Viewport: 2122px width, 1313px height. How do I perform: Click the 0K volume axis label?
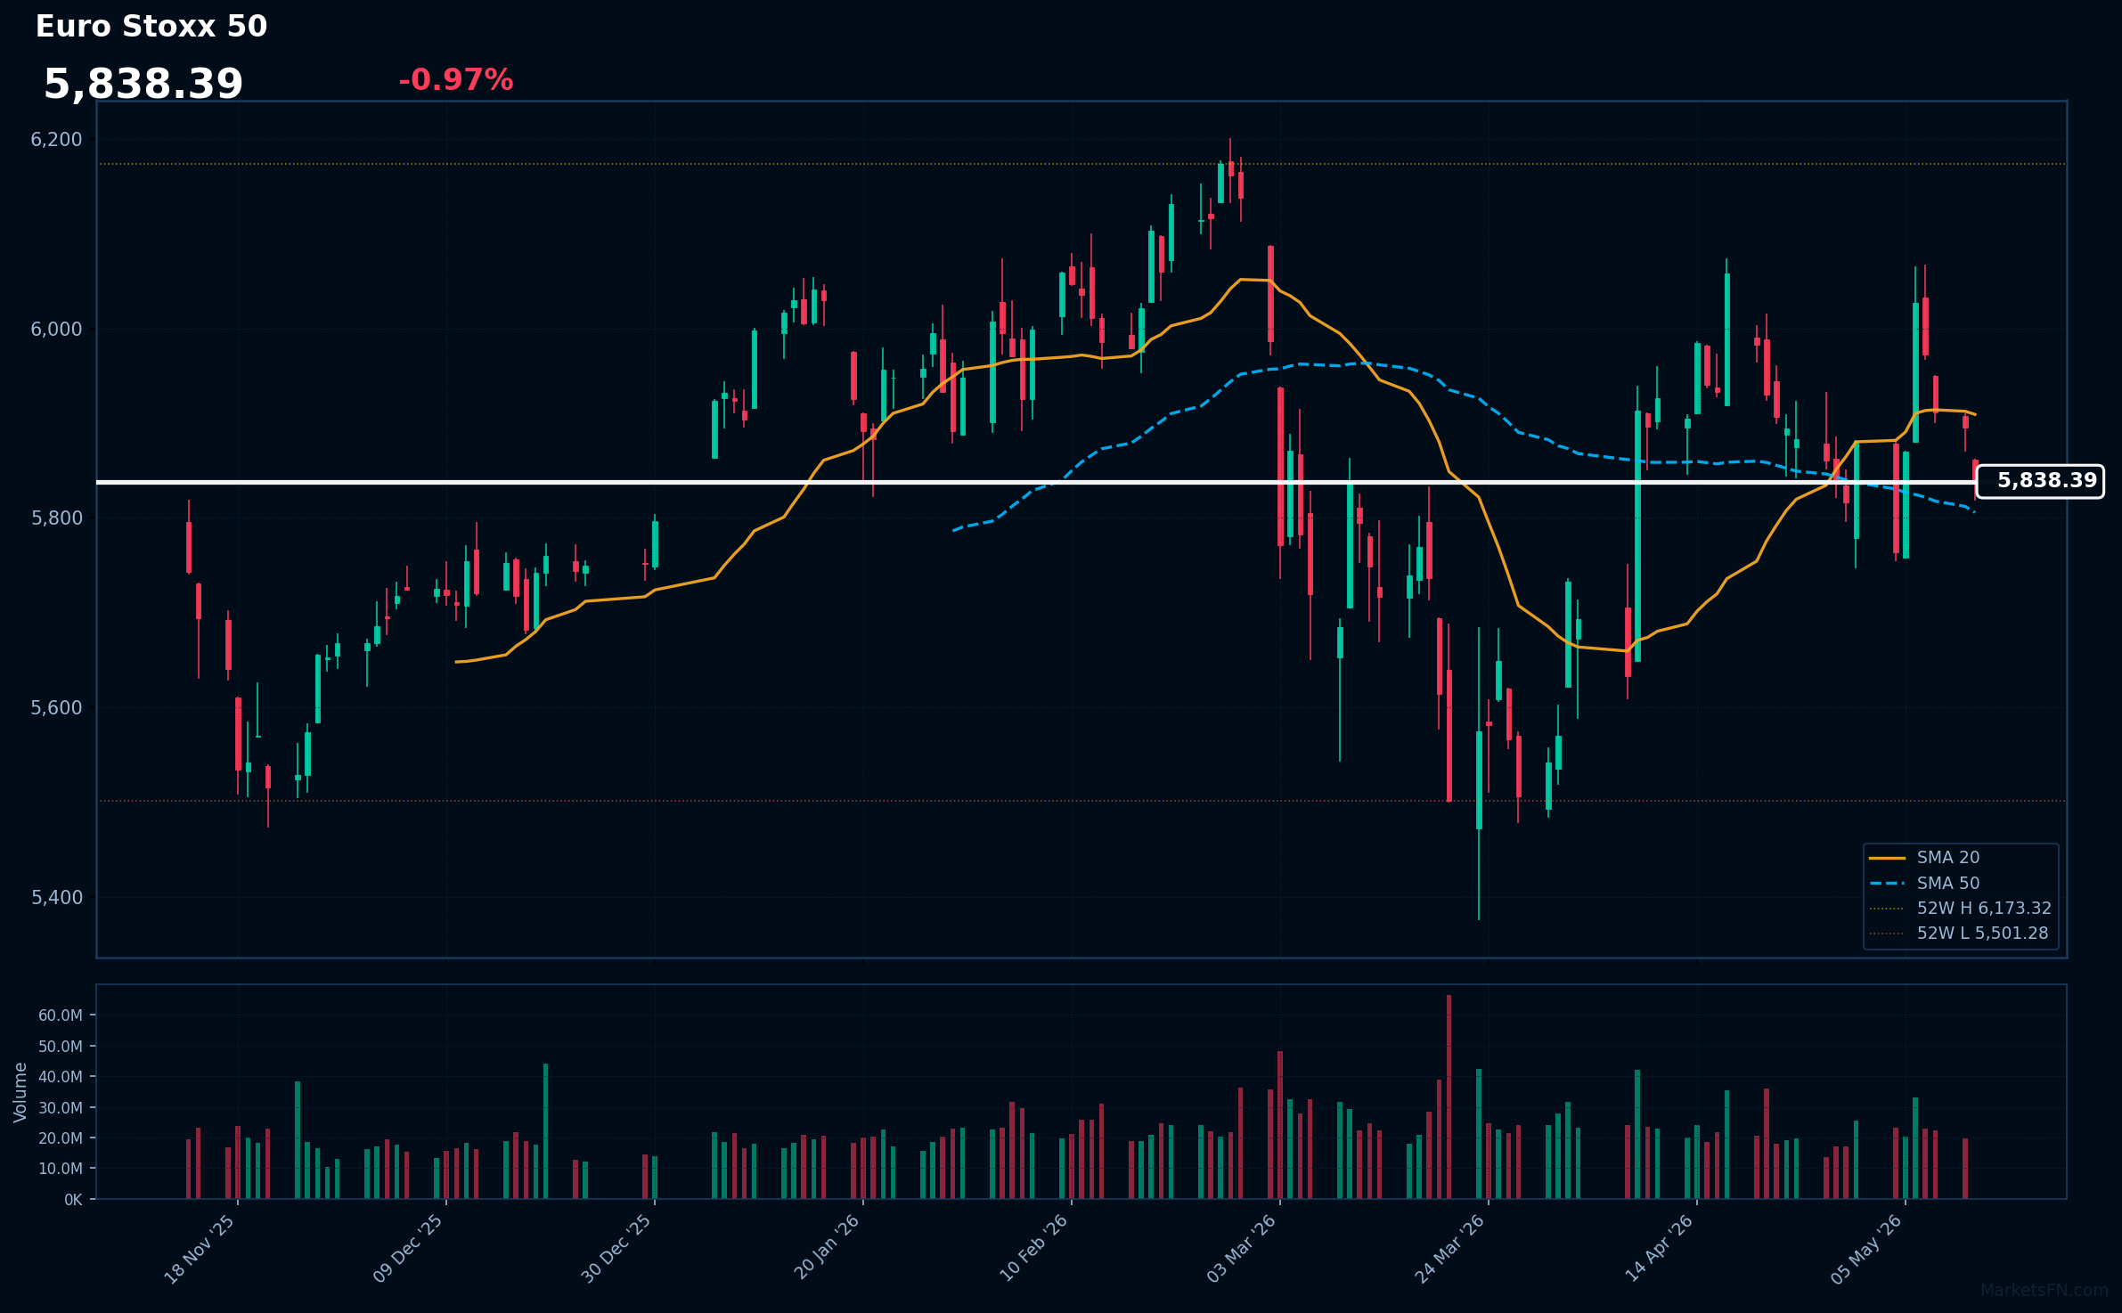point(73,1200)
